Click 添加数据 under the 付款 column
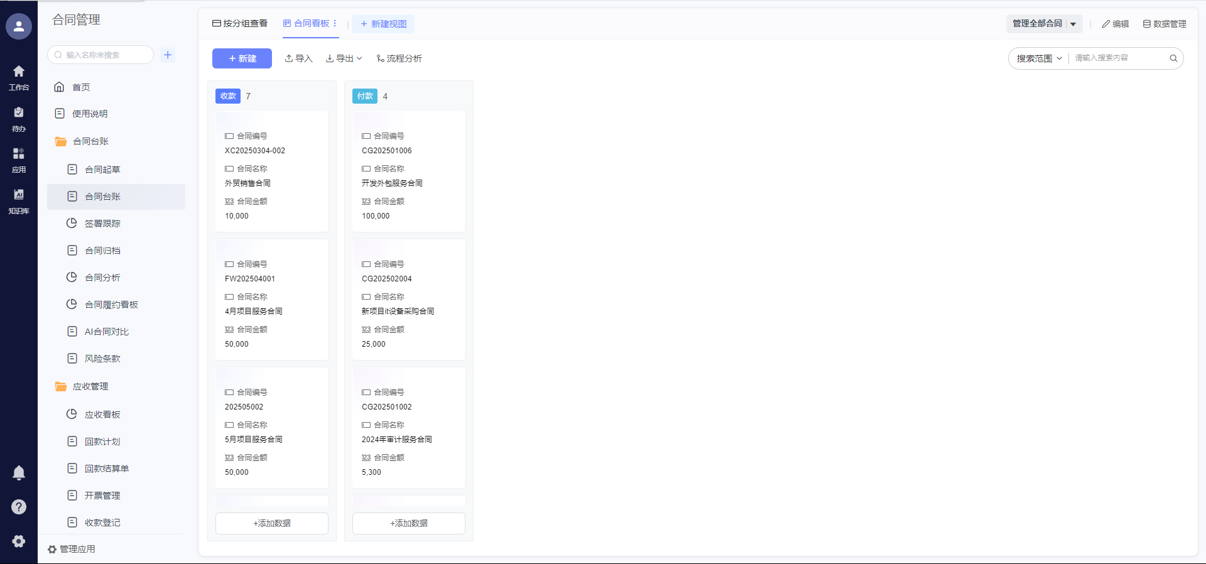 click(409, 523)
